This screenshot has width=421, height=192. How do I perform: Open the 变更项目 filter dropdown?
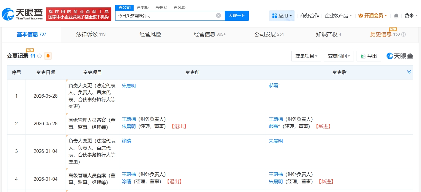[306, 56]
